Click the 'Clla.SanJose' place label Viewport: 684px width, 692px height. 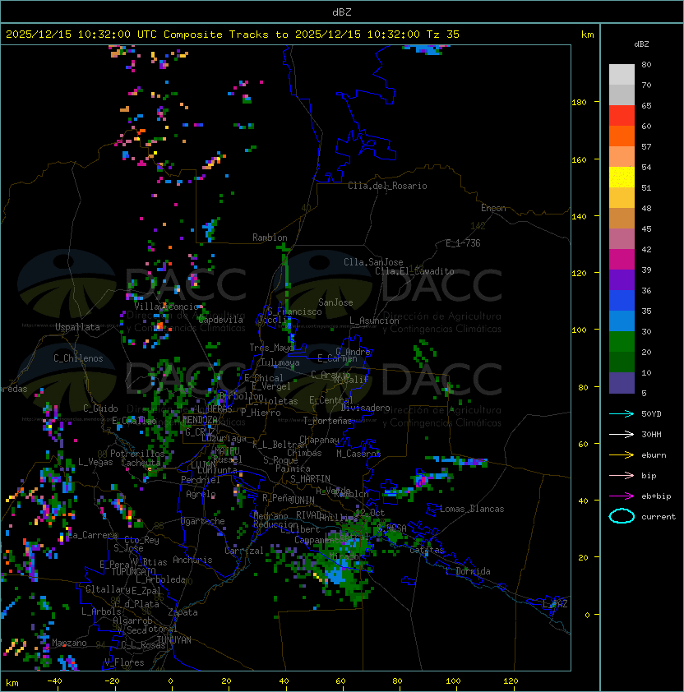pyautogui.click(x=373, y=262)
